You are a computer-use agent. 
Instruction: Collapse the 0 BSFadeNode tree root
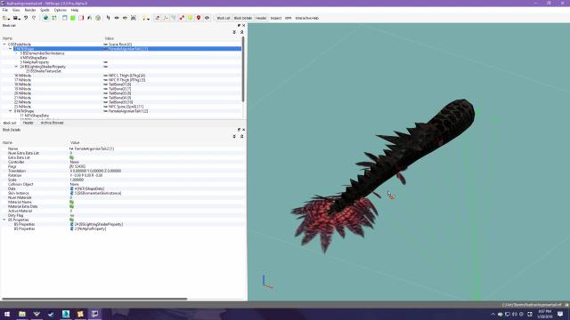(x=4, y=44)
